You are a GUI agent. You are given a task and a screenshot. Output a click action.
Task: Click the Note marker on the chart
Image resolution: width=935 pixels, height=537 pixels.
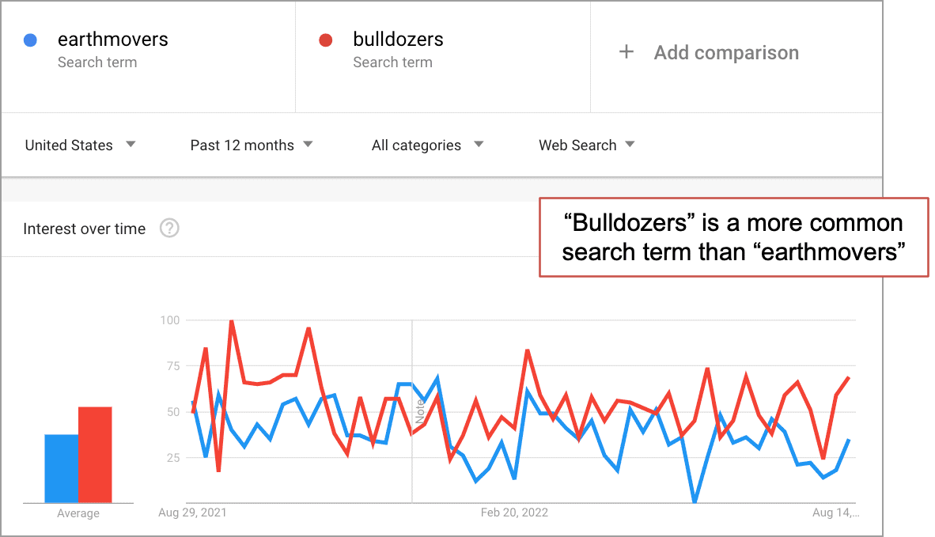[x=420, y=412]
